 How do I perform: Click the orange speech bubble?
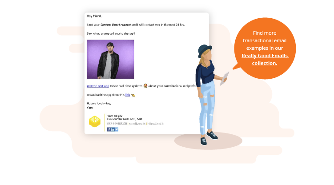click(x=265, y=48)
